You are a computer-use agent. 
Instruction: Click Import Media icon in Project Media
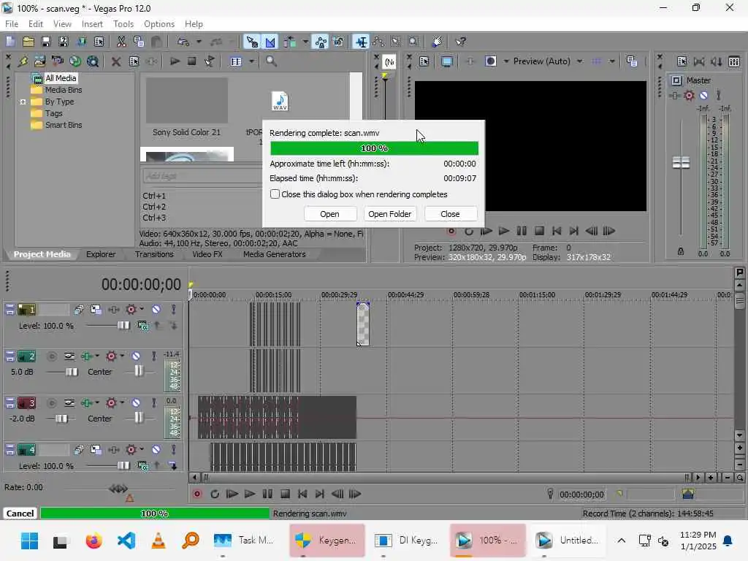[x=40, y=61]
